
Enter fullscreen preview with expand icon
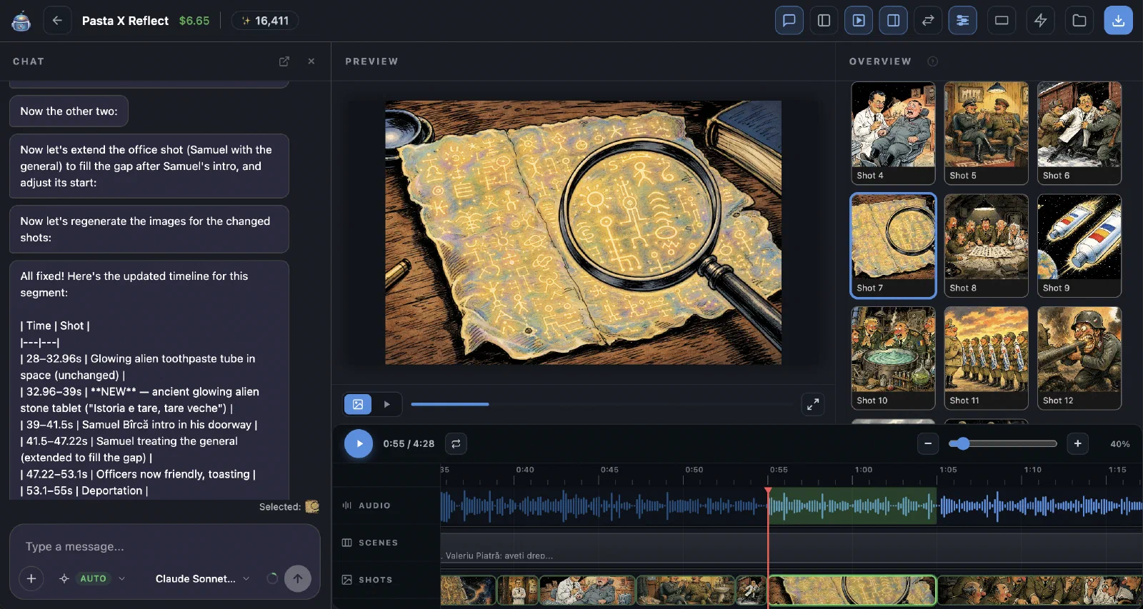tap(813, 405)
